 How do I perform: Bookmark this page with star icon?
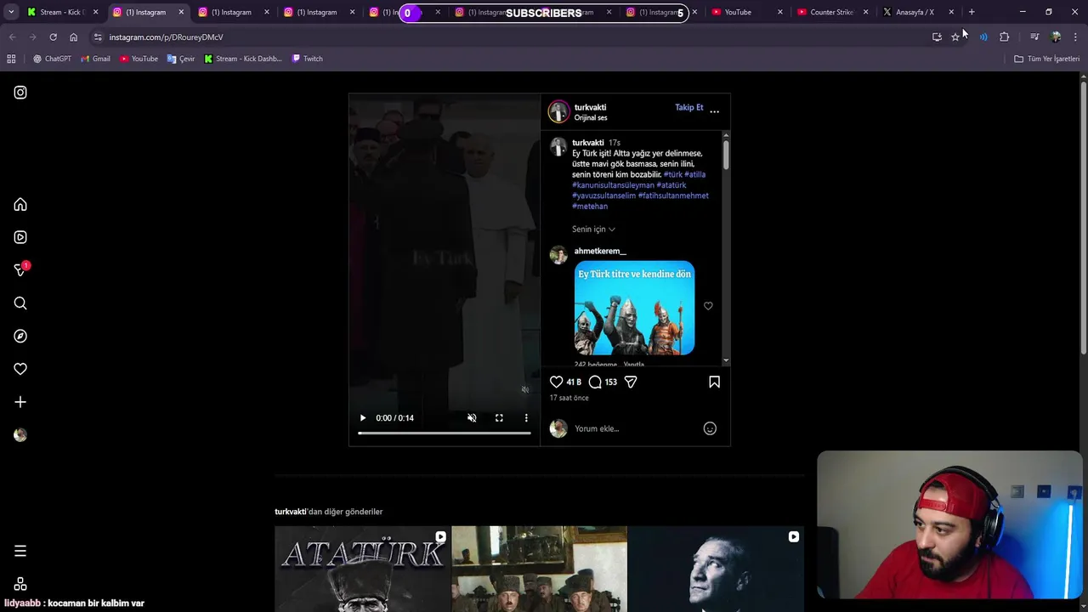(955, 37)
